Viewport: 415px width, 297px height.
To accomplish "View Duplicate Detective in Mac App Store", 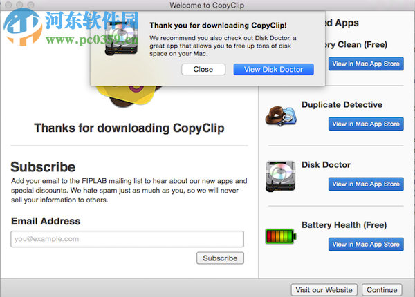I will click(366, 124).
